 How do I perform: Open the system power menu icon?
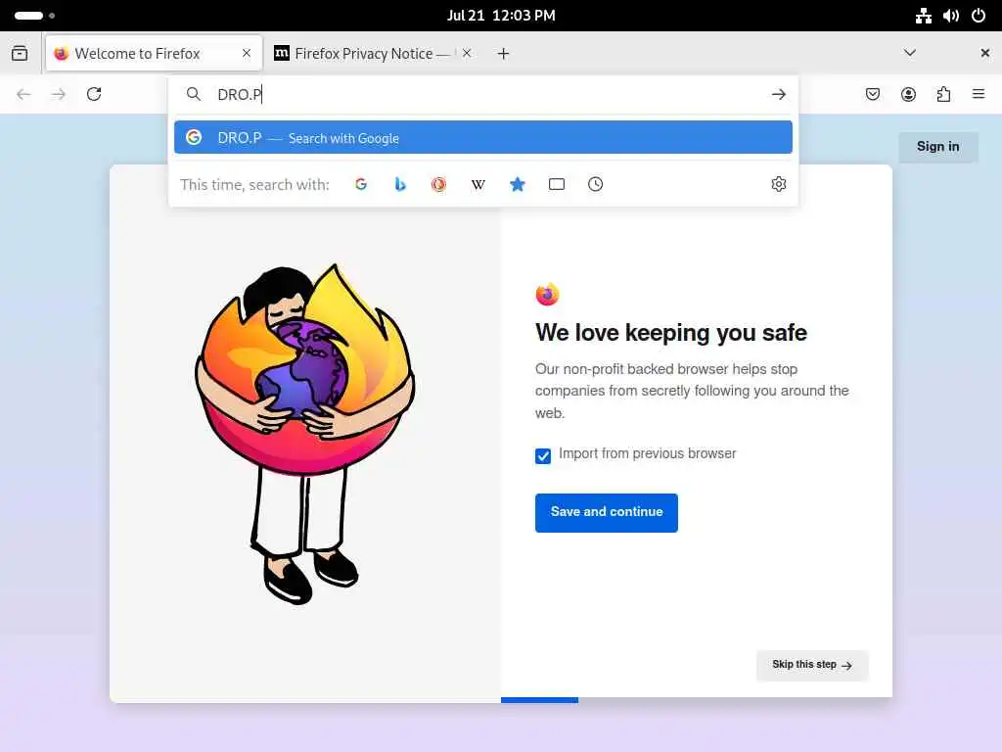(979, 16)
